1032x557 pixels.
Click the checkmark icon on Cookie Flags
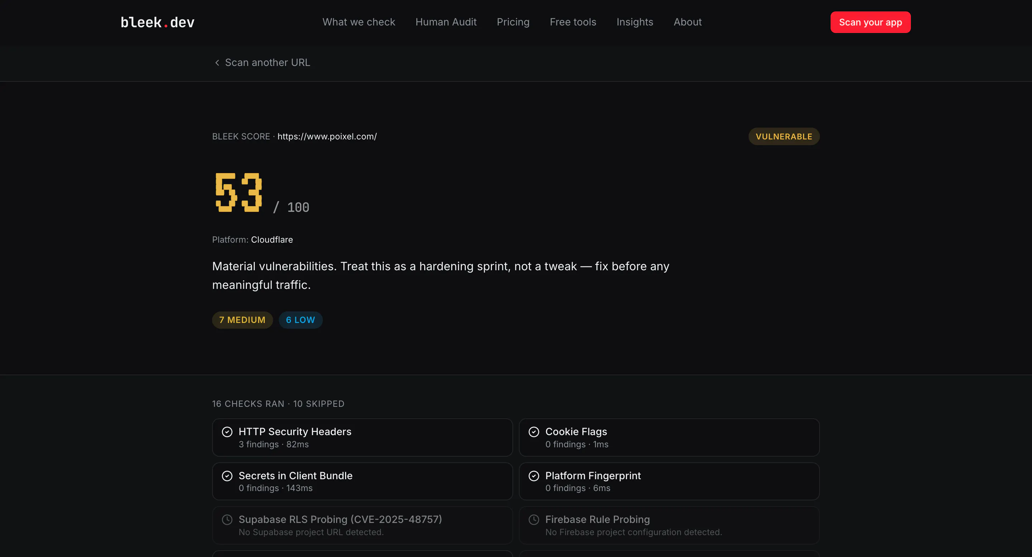(x=533, y=432)
